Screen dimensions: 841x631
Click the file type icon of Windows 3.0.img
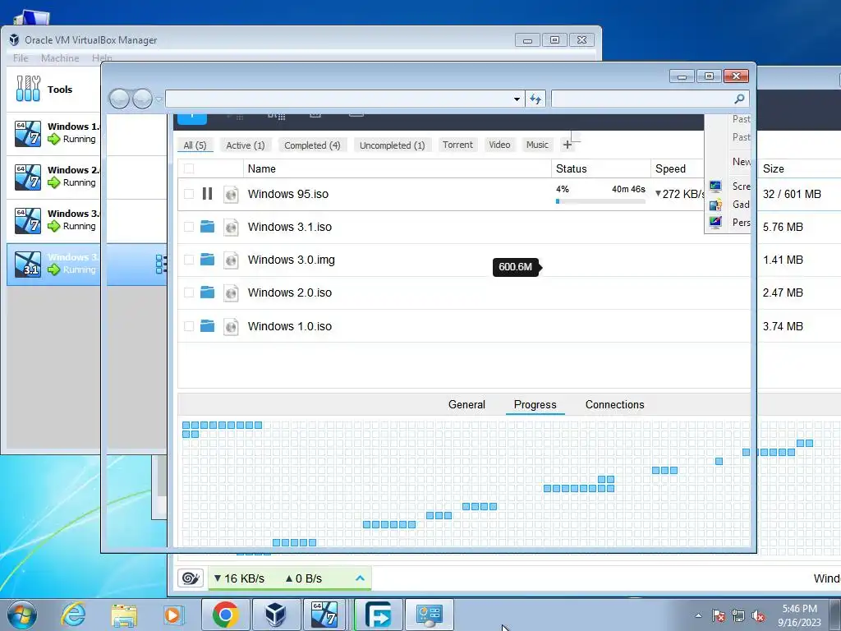pyautogui.click(x=231, y=260)
